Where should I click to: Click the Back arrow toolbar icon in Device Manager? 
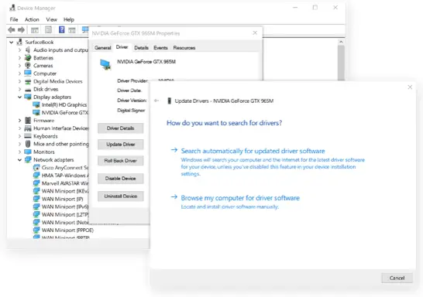tap(12, 30)
